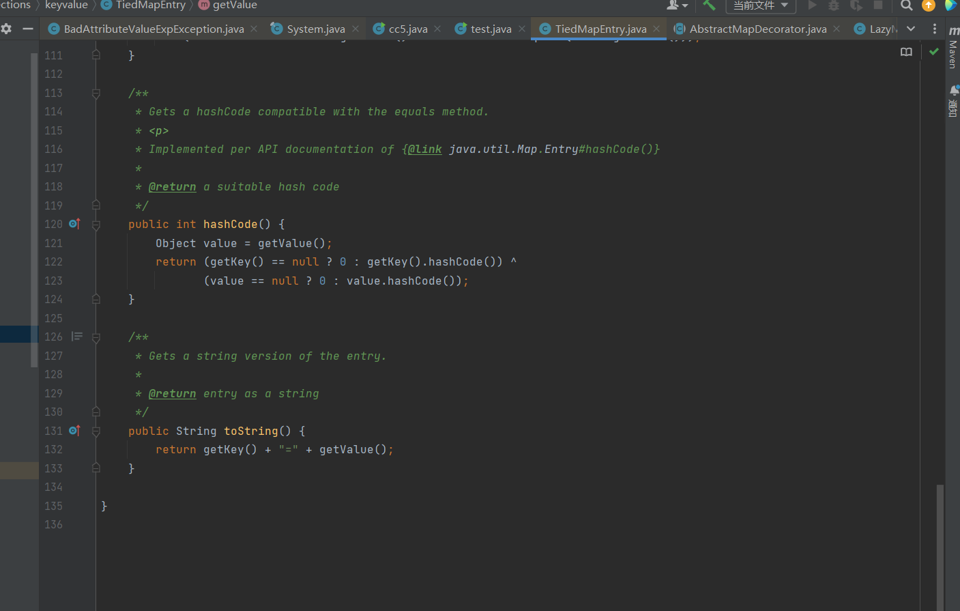Screen dimensions: 960x611
Task: Open the 当前文件 run configuration dropdown
Action: (761, 5)
